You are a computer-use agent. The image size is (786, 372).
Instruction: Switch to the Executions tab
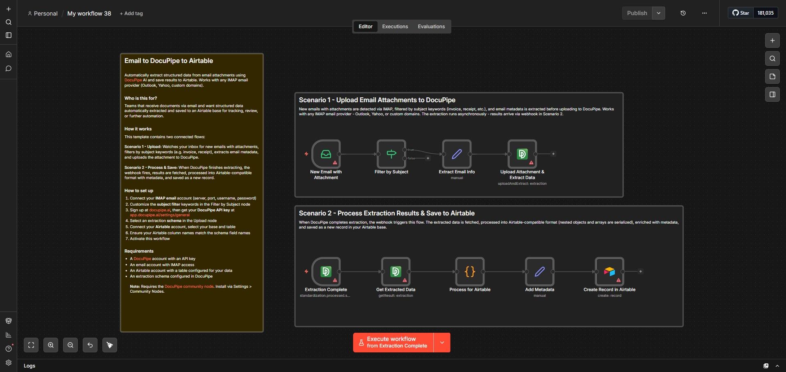click(394, 26)
